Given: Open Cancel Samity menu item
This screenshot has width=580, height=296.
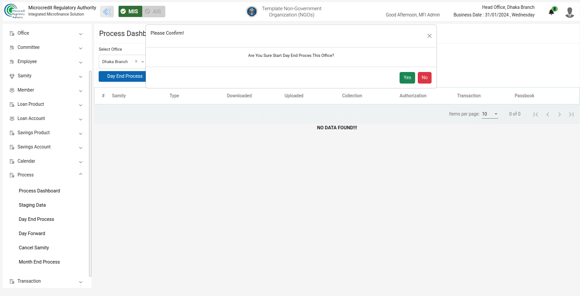Looking at the screenshot, I should pyautogui.click(x=34, y=248).
